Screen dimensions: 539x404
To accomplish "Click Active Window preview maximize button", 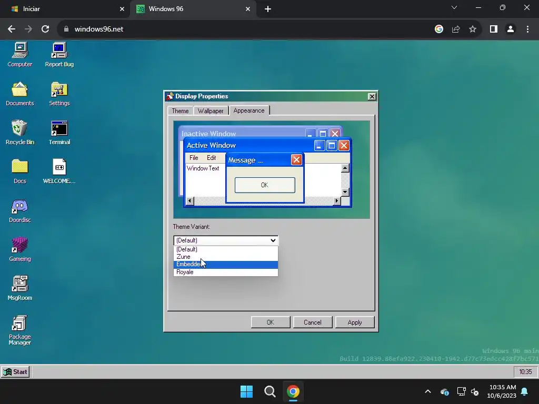I will click(x=332, y=146).
